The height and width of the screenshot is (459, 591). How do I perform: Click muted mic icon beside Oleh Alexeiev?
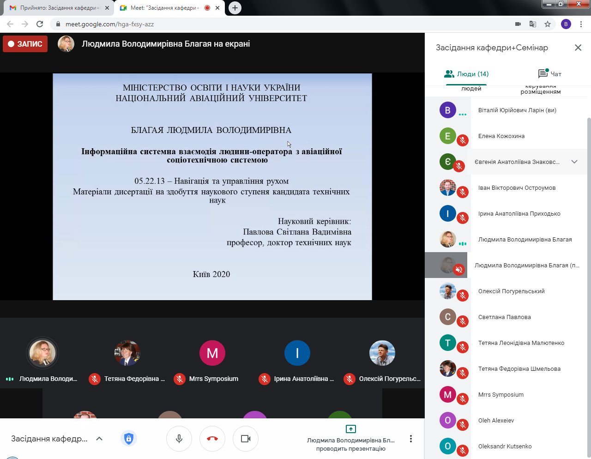(x=463, y=425)
